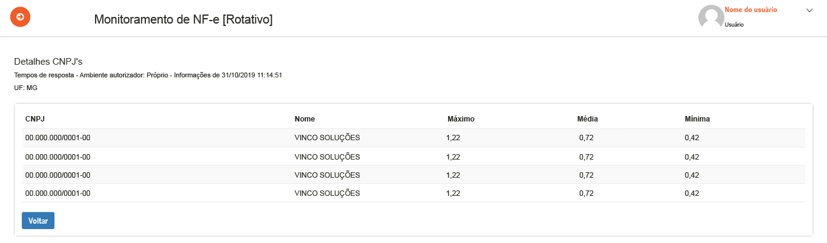Screen dimensions: 827x243
Task: Open the 'Nome do usuário' profile link
Action: 751,10
